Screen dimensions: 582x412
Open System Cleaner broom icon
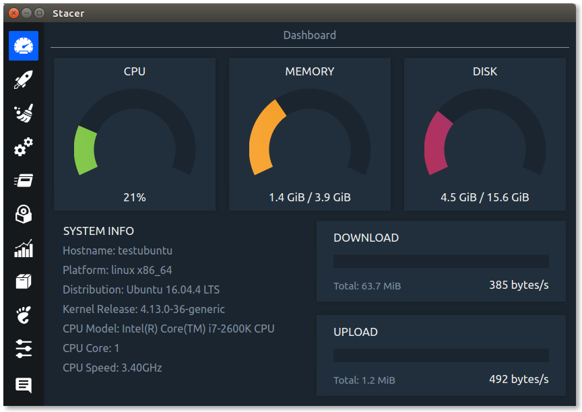click(24, 113)
